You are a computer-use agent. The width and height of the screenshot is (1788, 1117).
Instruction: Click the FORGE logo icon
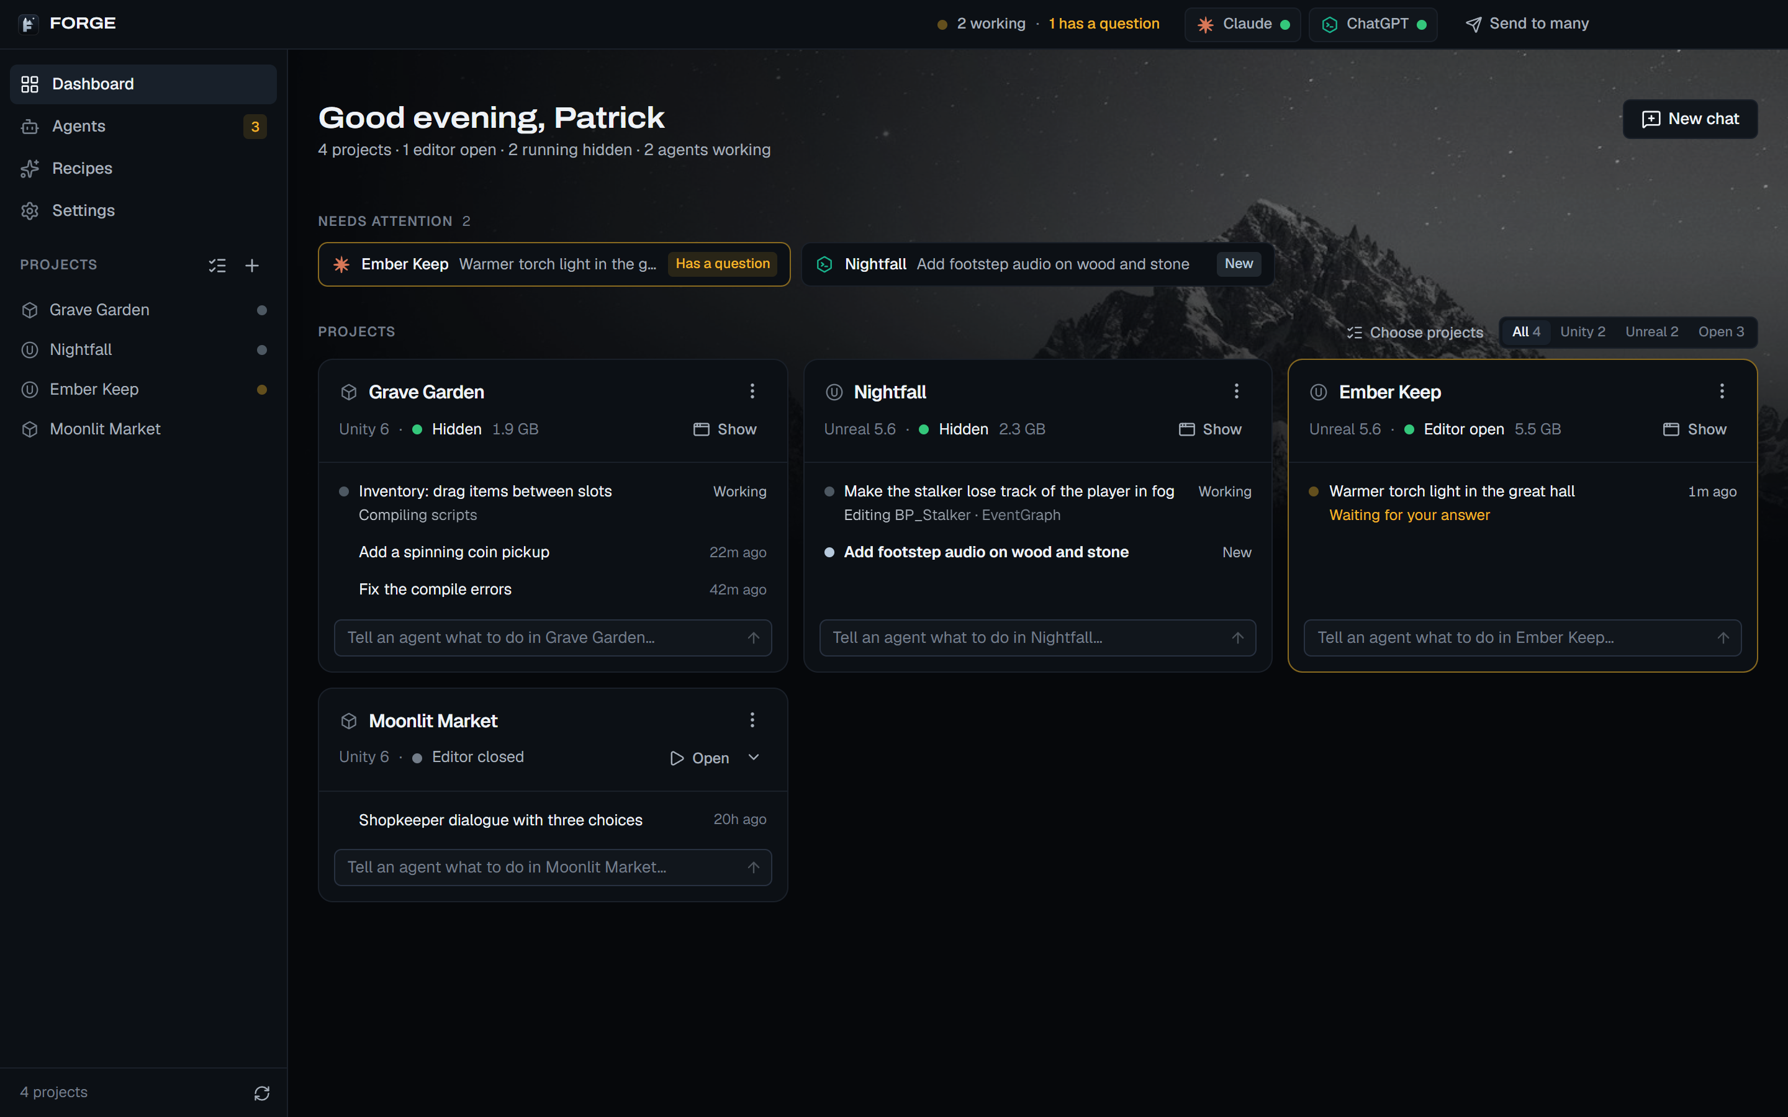(x=28, y=24)
